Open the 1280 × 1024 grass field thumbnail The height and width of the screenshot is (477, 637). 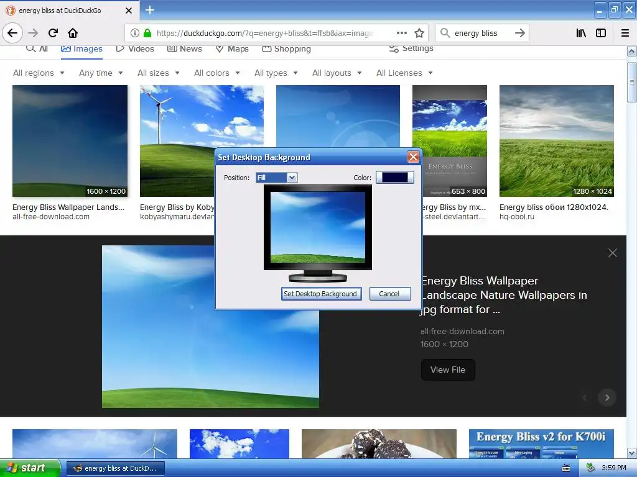tap(557, 141)
